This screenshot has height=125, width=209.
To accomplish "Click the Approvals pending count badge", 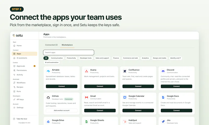I will [34, 66].
